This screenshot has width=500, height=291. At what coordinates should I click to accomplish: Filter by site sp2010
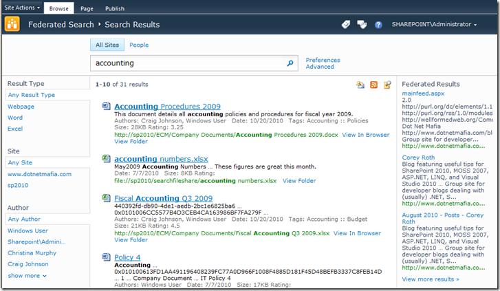18,185
